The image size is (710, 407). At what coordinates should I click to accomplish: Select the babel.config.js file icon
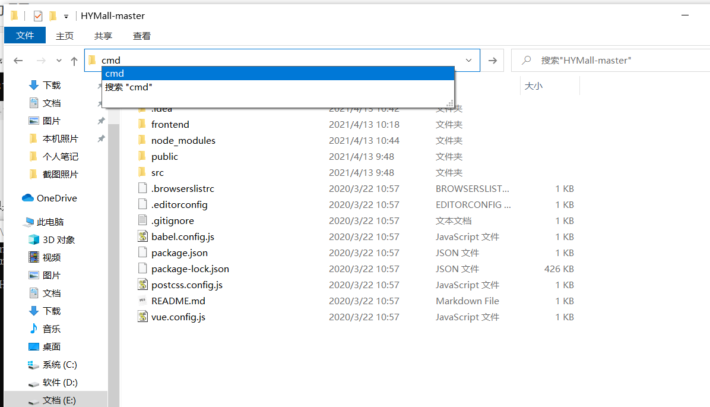(142, 236)
